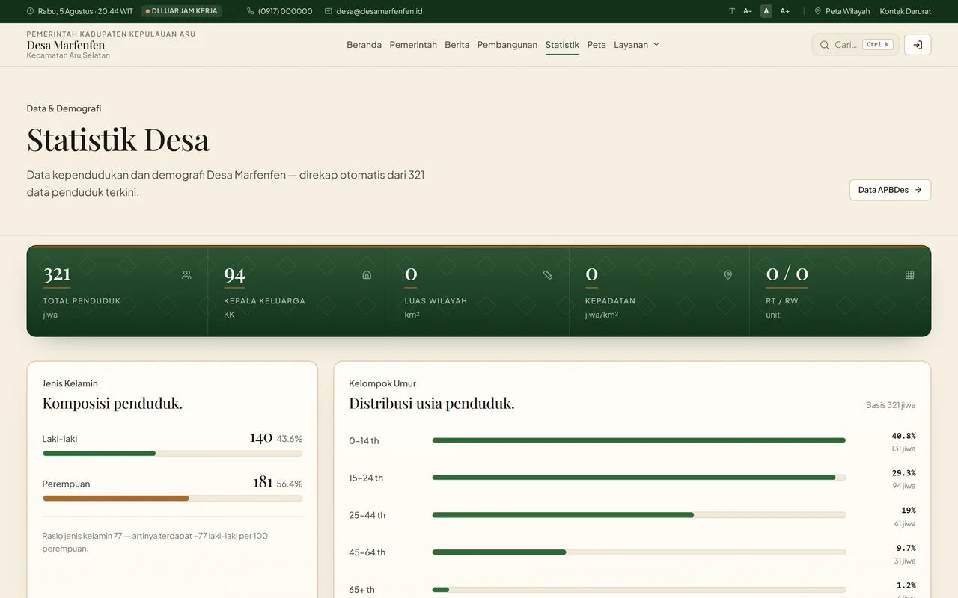Screen dimensions: 958x598
Task: Click the search magnifier icon
Action: (825, 45)
